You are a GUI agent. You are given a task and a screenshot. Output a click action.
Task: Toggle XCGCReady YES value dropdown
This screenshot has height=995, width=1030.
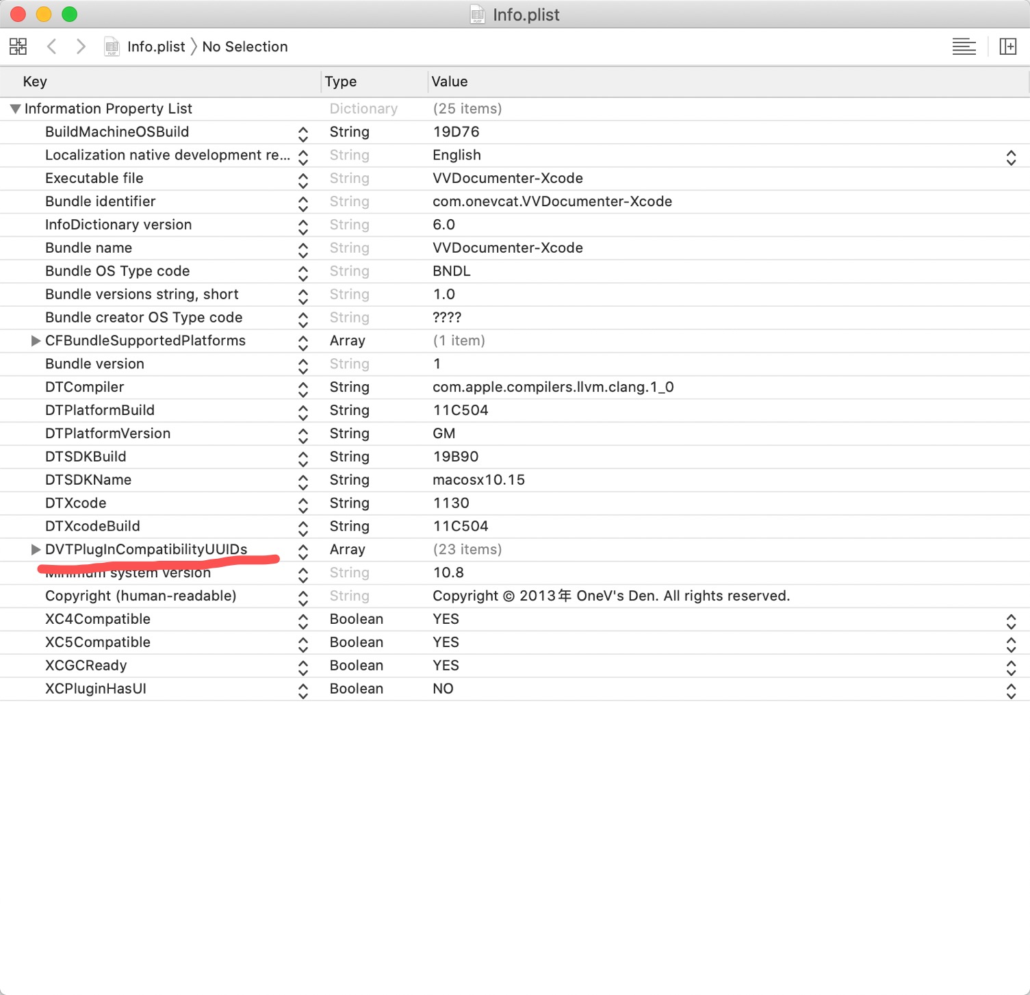pyautogui.click(x=1011, y=668)
